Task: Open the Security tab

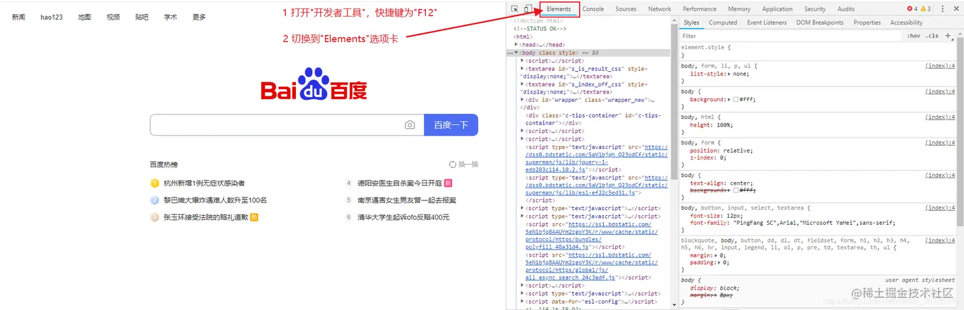Action: 815,9
